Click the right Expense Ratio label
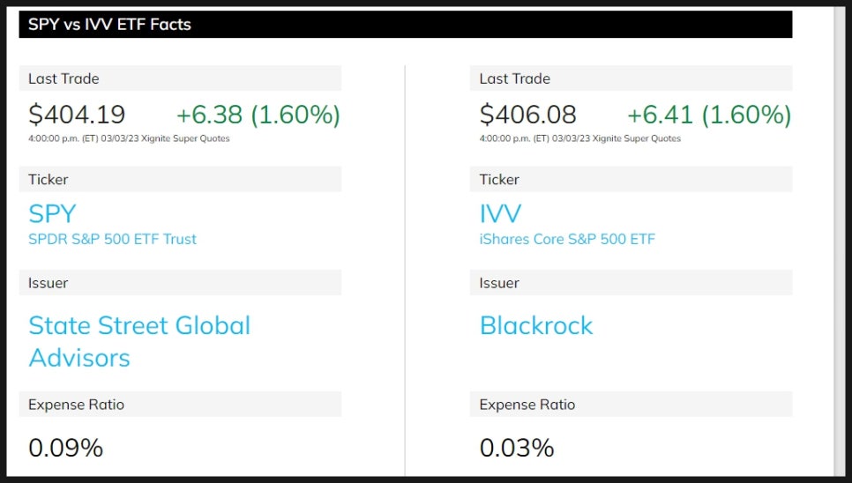Viewport: 852px width, 483px height. 527,405
